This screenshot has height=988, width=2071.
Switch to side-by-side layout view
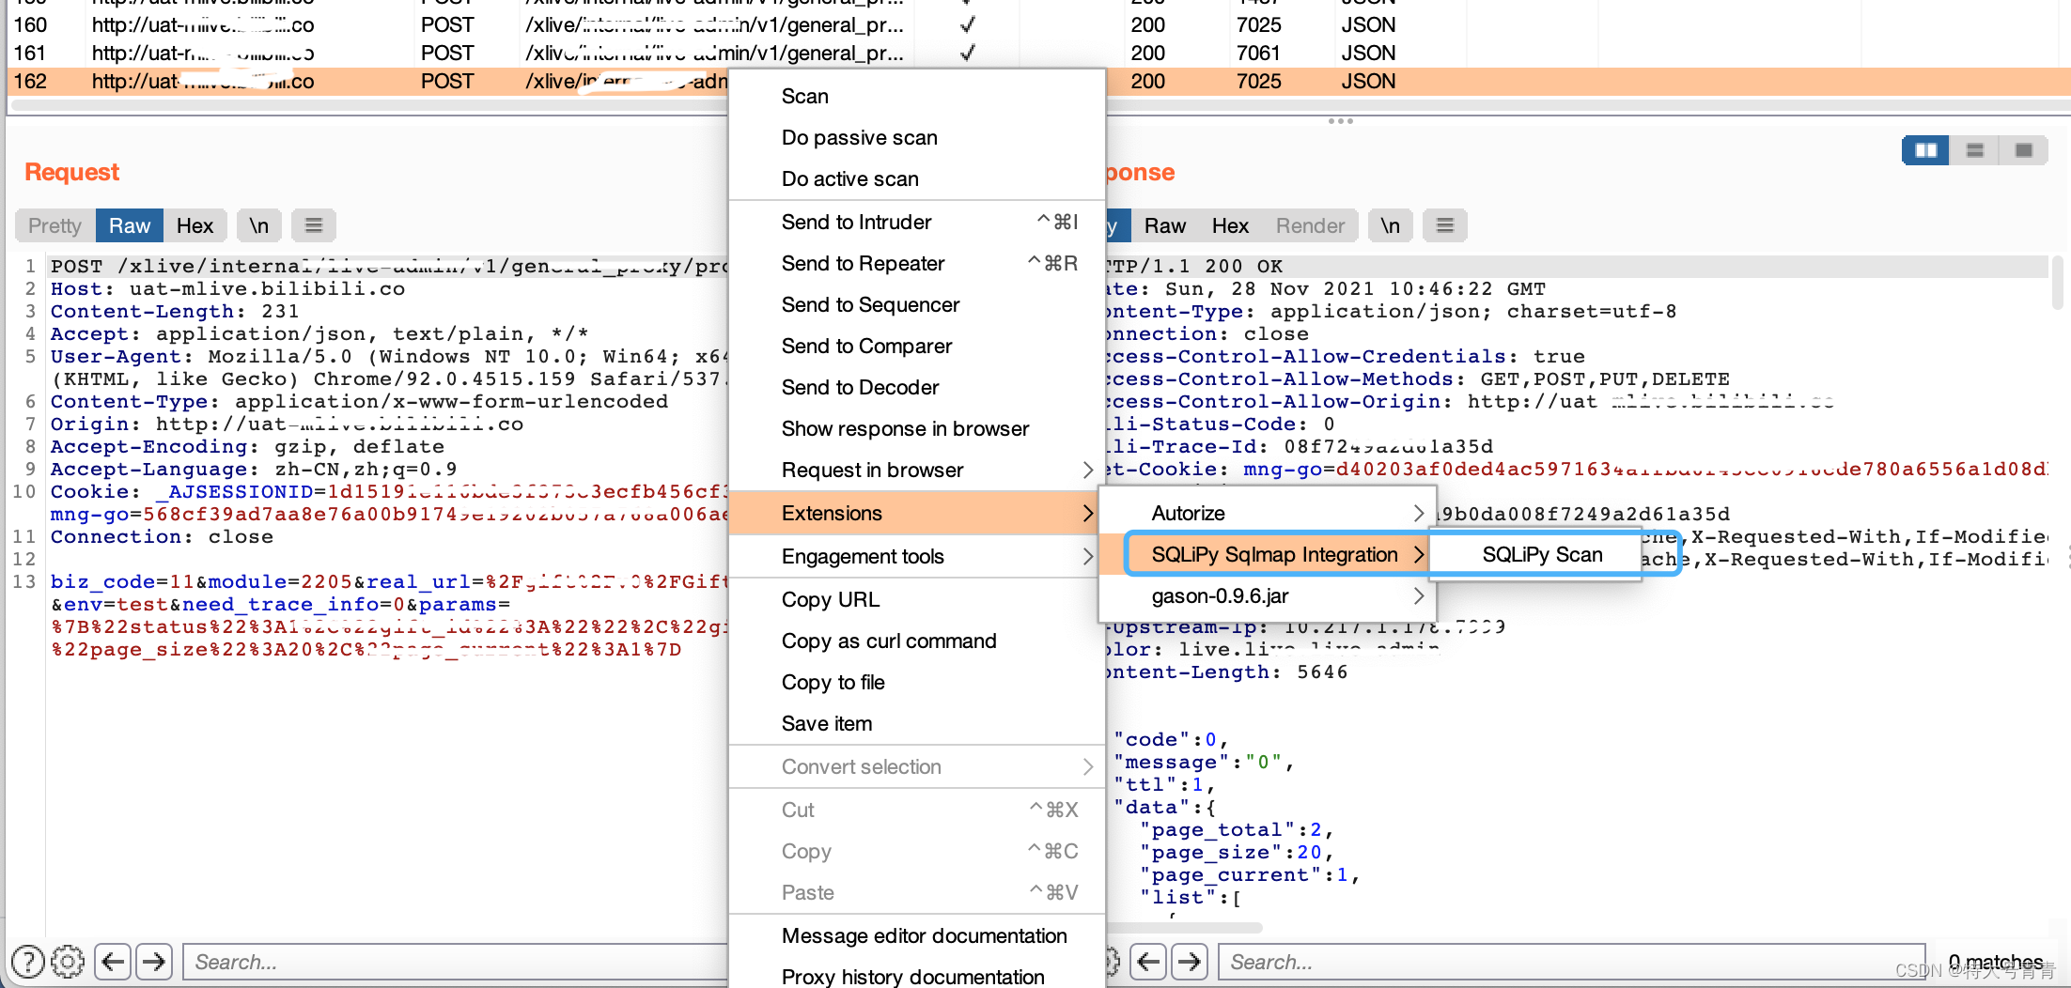tap(1925, 150)
